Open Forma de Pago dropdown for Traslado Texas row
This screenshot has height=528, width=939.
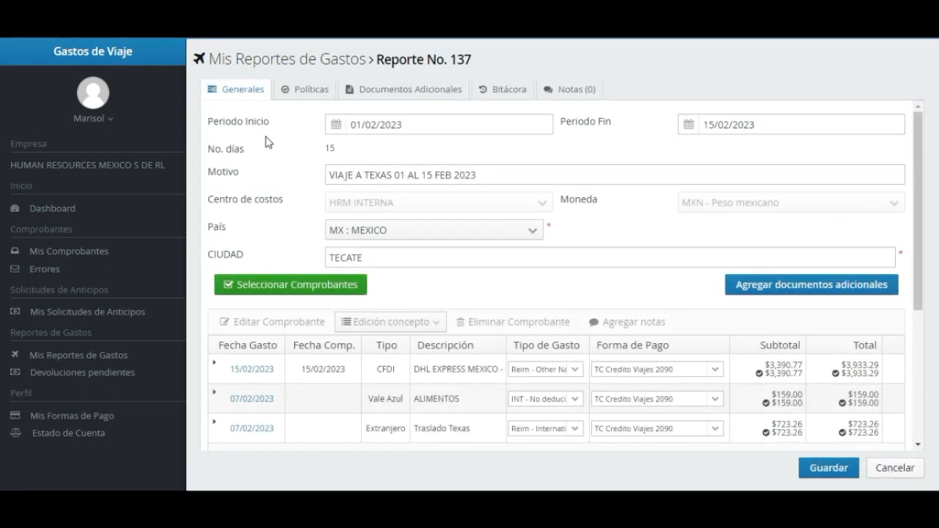tap(657, 428)
